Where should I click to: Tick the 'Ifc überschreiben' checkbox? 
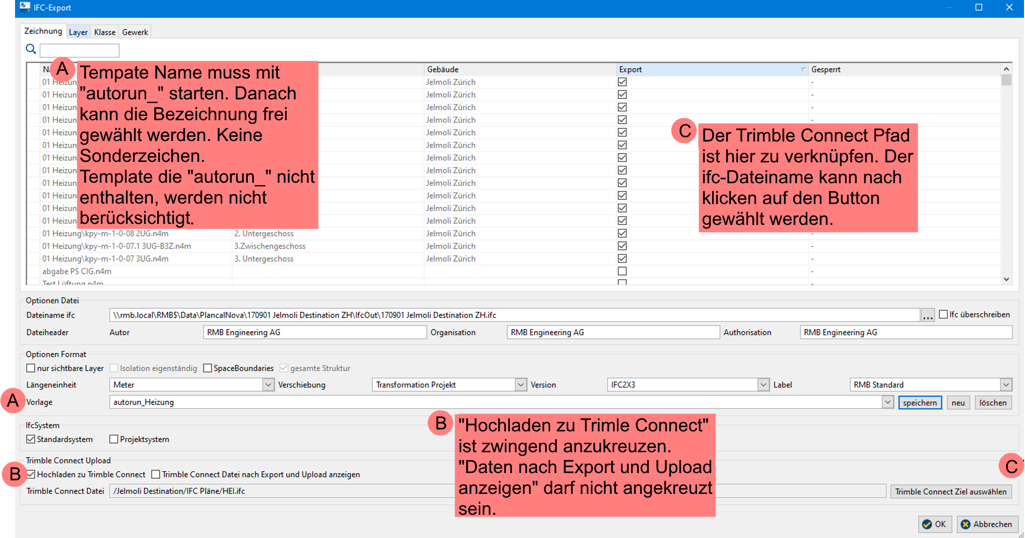coord(943,315)
